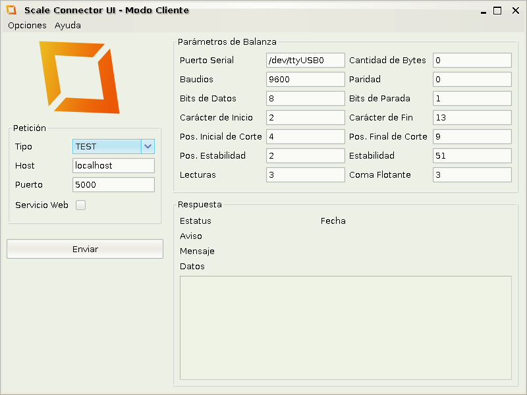The image size is (527, 395).
Task: Select the Estabilidad field showing 51
Action: click(x=472, y=155)
